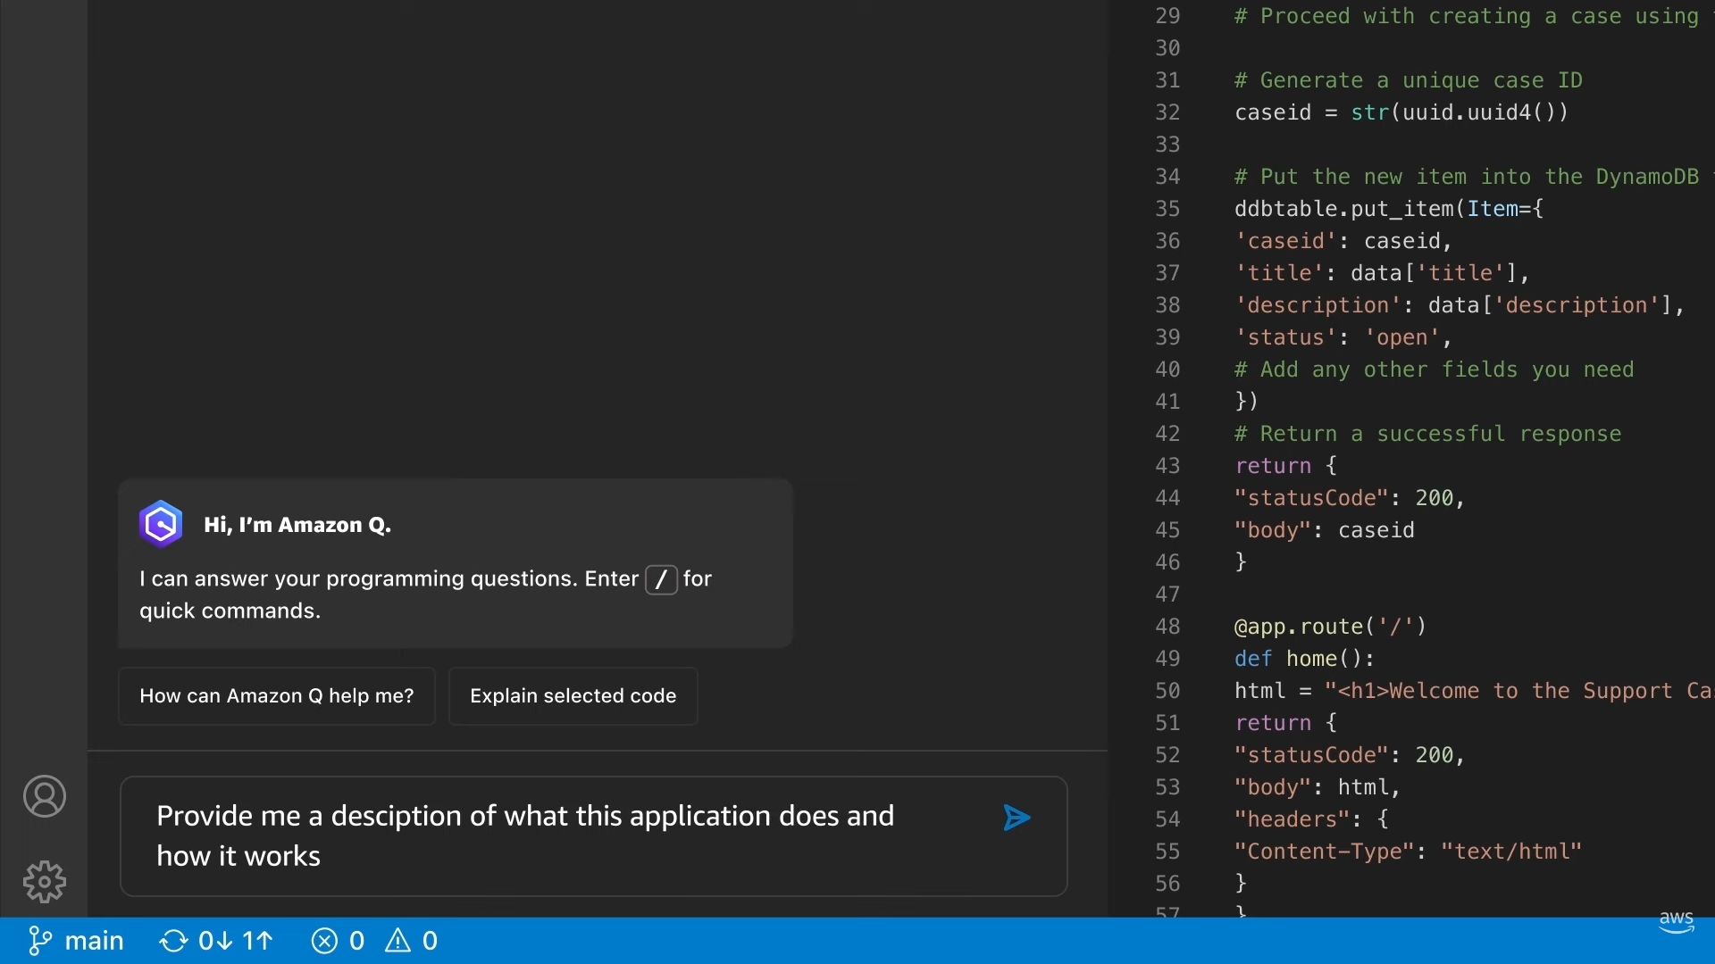Click the sync changes icon in status bar

173,941
